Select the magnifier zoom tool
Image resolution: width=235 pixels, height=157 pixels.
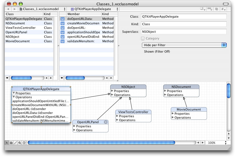click(20, 143)
